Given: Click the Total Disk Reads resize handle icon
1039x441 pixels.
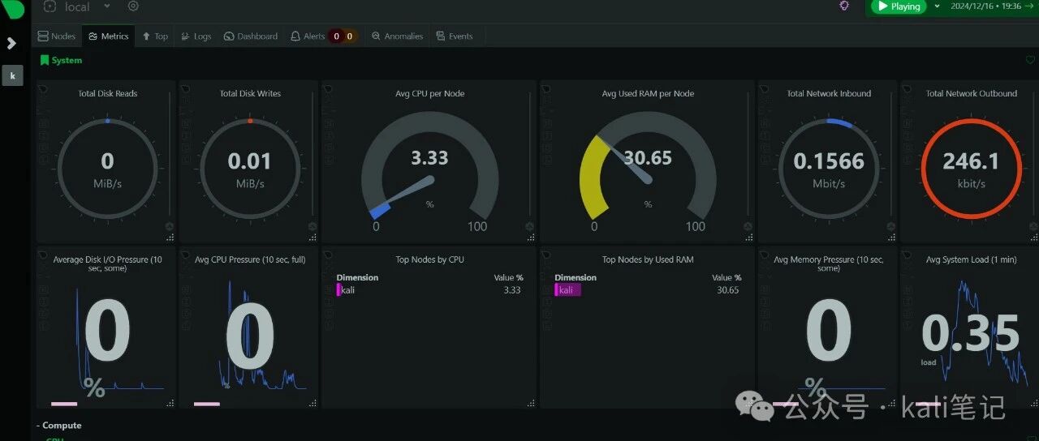Looking at the screenshot, I should pos(170,238).
